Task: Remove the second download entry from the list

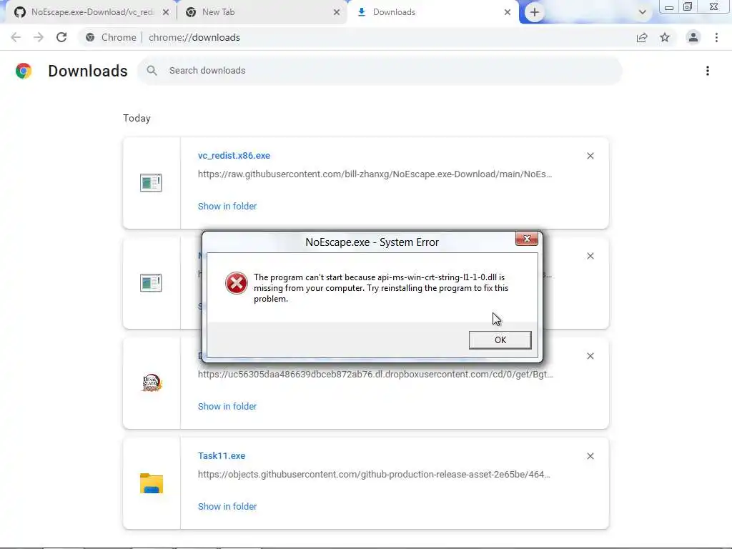Action: [590, 256]
